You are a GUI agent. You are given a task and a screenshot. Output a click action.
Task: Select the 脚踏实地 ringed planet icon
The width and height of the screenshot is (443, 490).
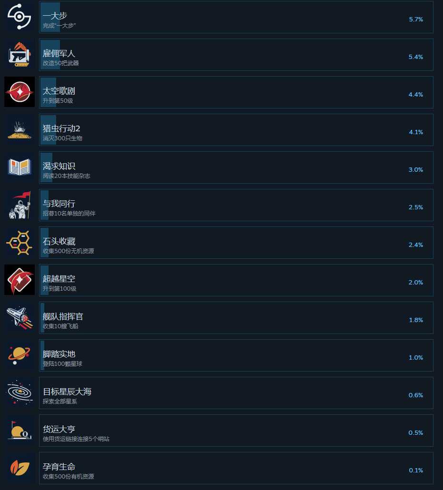point(20,355)
